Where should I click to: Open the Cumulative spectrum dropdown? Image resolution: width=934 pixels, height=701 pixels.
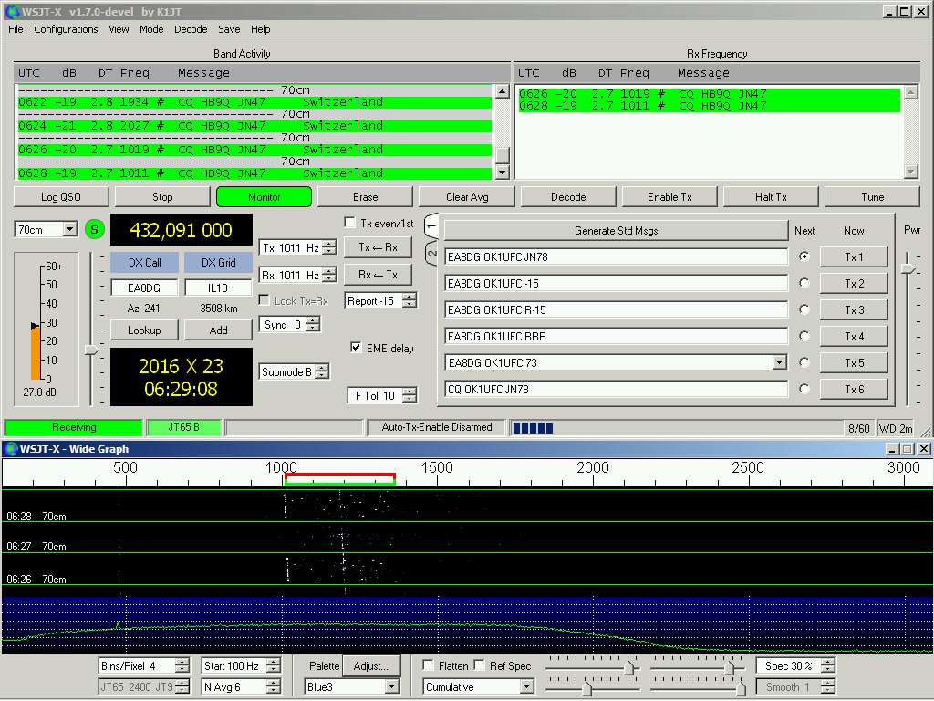(526, 686)
